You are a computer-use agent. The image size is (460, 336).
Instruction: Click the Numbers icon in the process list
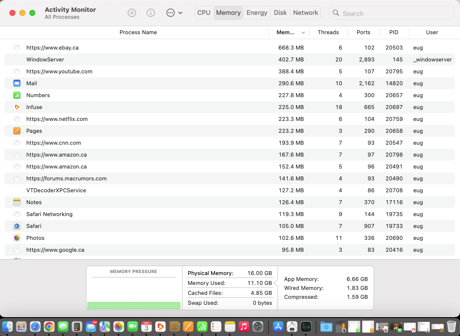(16, 95)
